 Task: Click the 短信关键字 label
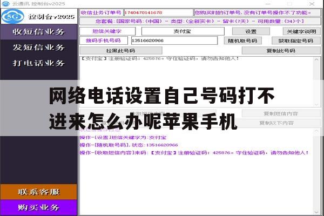(107, 31)
